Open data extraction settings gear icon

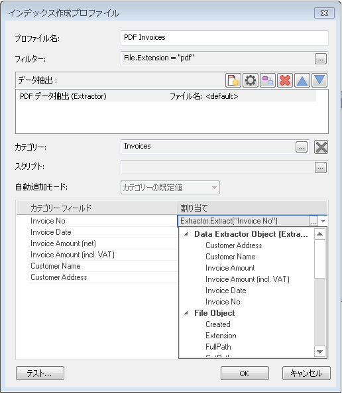coord(251,80)
